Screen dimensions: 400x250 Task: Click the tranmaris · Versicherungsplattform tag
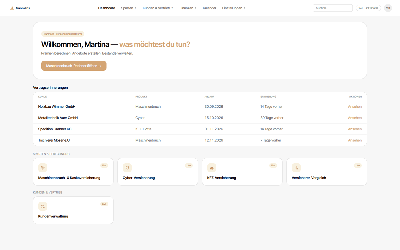(63, 34)
